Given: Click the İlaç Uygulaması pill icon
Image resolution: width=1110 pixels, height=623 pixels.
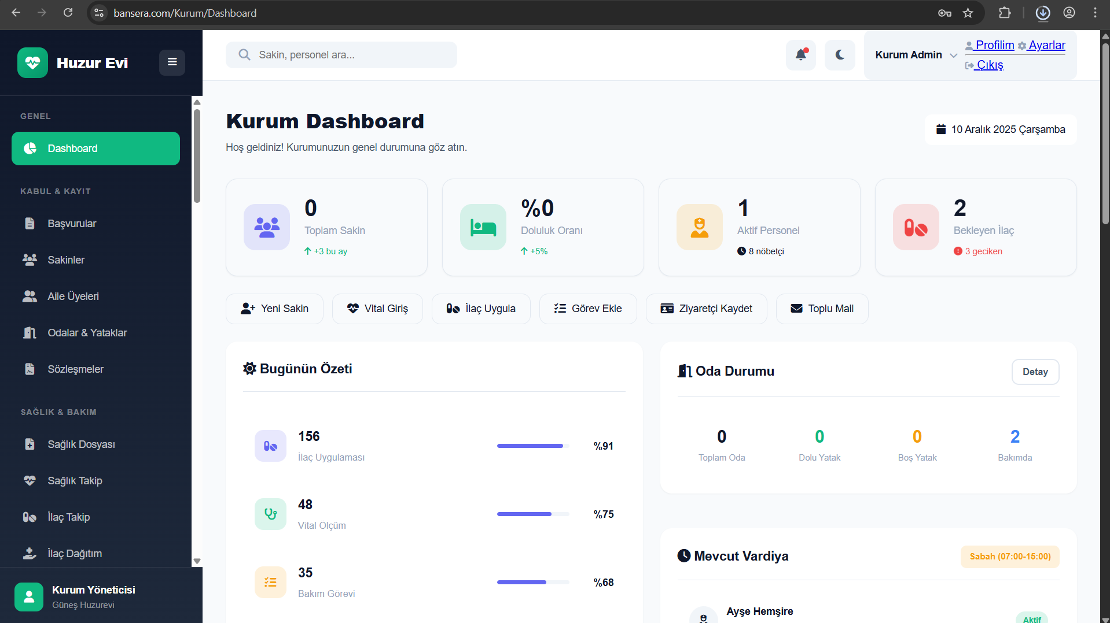Looking at the screenshot, I should point(270,446).
